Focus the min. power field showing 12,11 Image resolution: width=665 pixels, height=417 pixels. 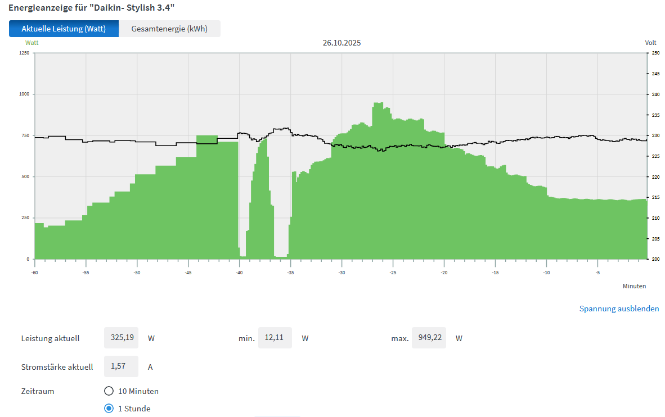pos(275,338)
